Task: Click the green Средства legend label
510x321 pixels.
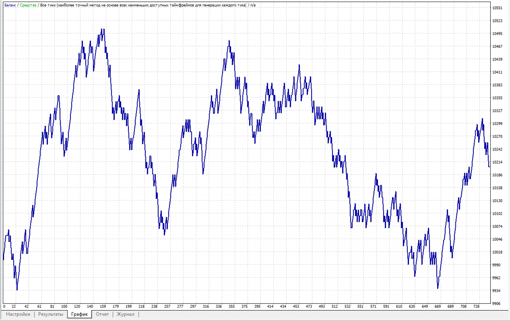Action: coord(28,5)
